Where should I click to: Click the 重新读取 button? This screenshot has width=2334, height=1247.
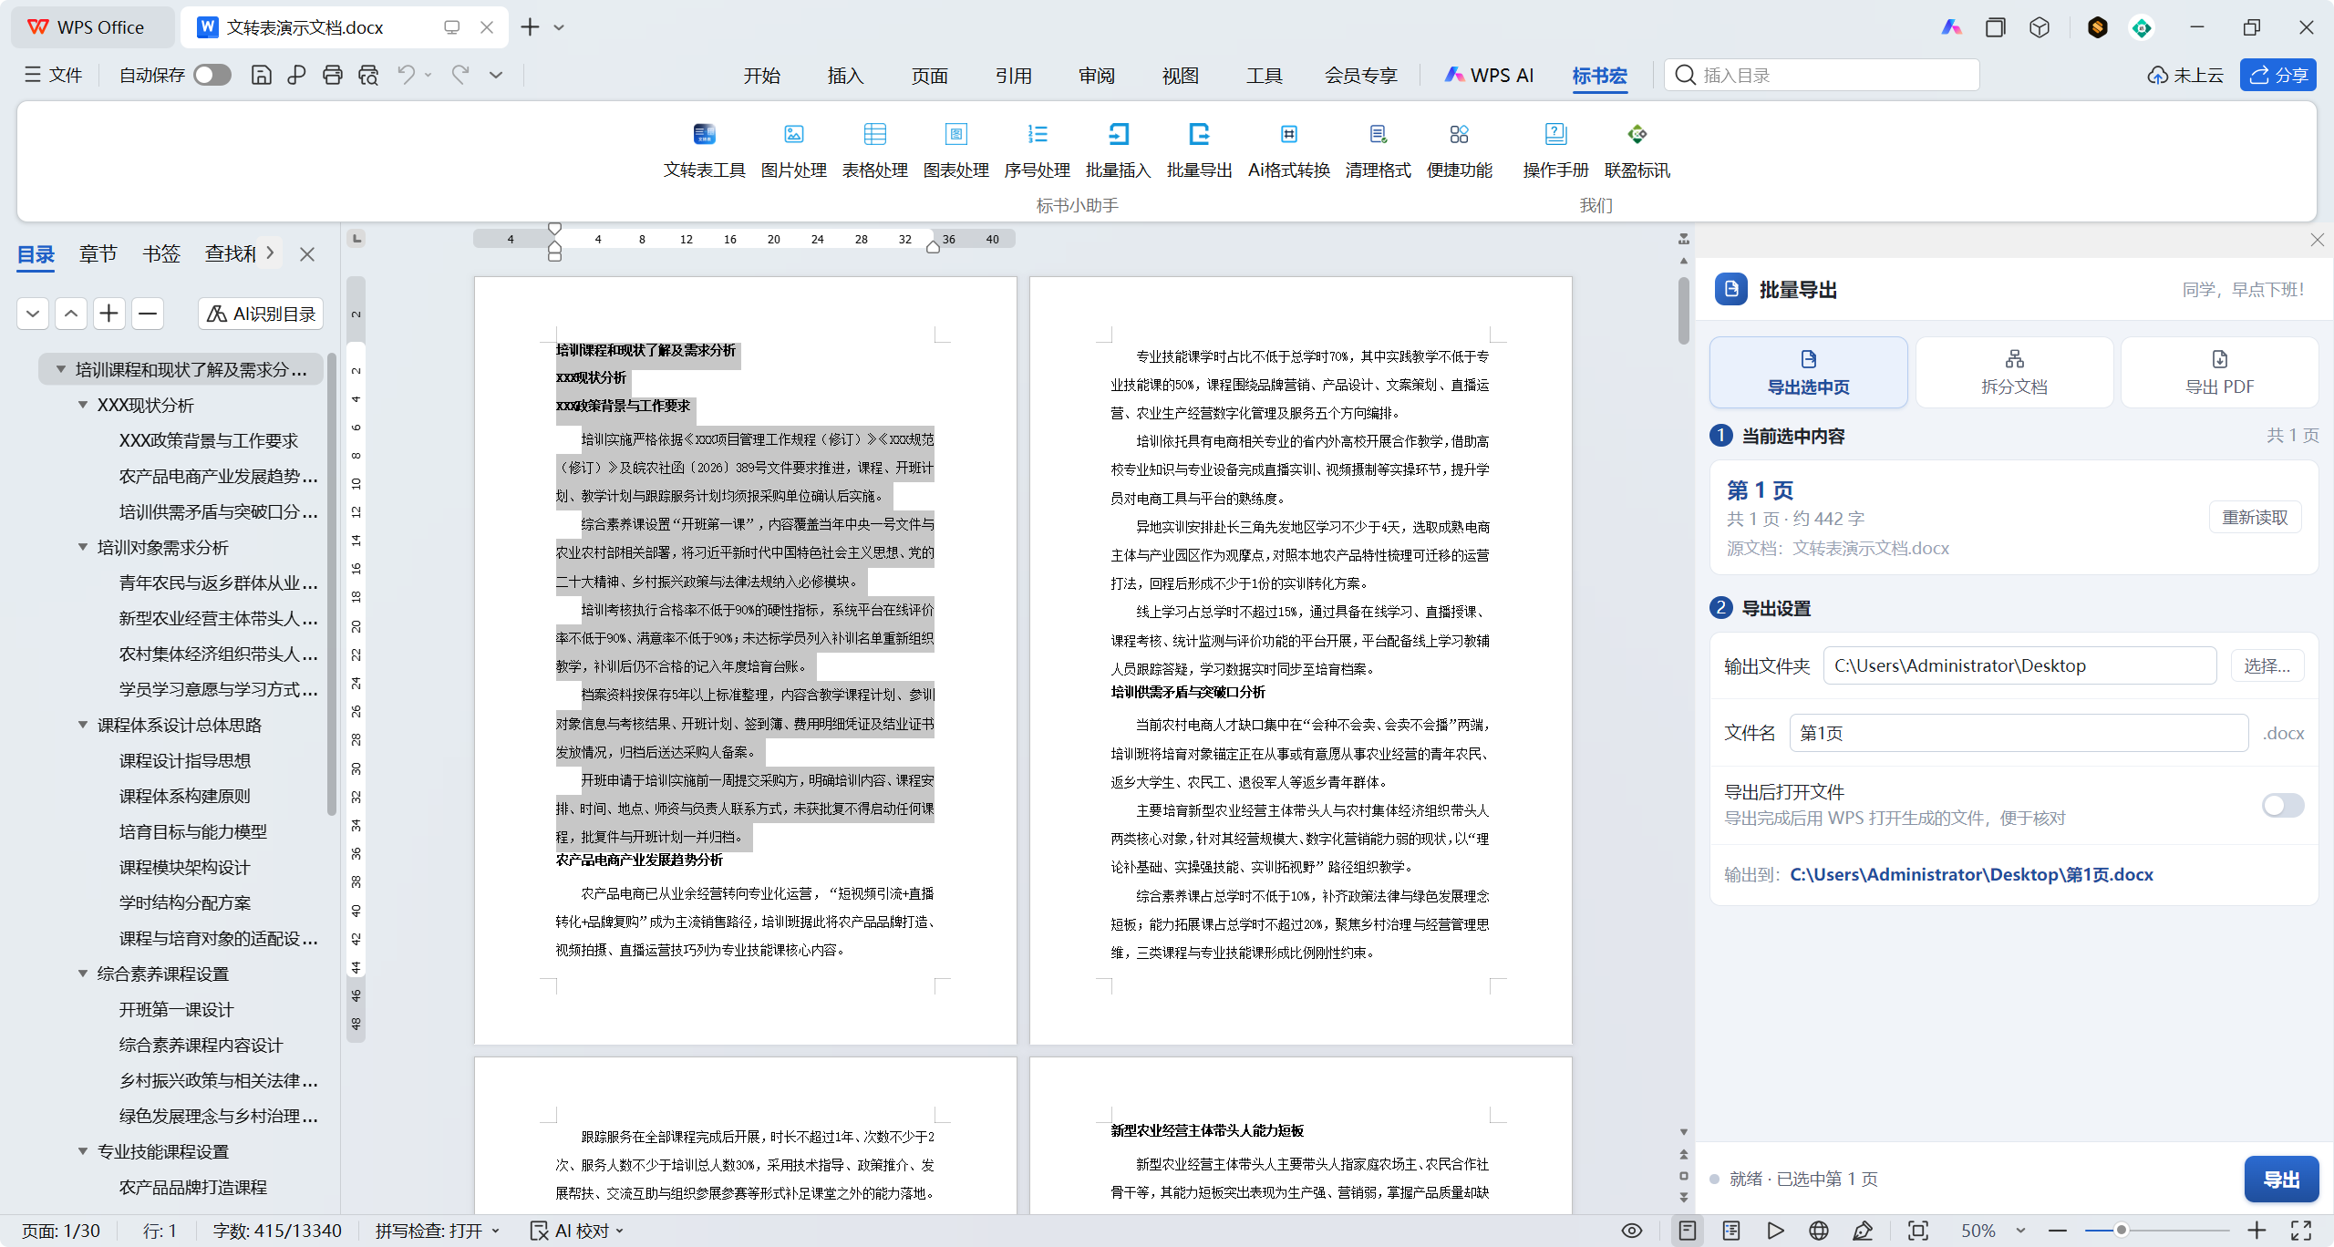coord(2255,518)
